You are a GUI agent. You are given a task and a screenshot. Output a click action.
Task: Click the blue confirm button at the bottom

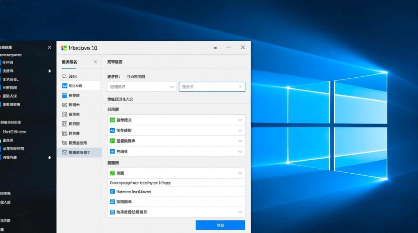click(x=220, y=225)
